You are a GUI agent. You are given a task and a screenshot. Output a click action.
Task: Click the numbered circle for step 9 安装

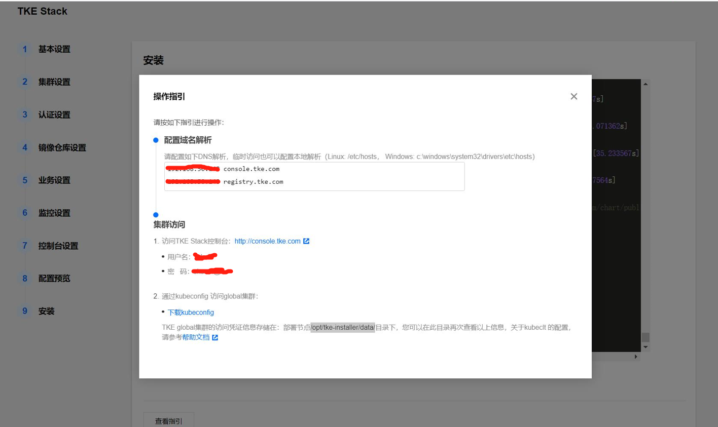pyautogui.click(x=24, y=311)
